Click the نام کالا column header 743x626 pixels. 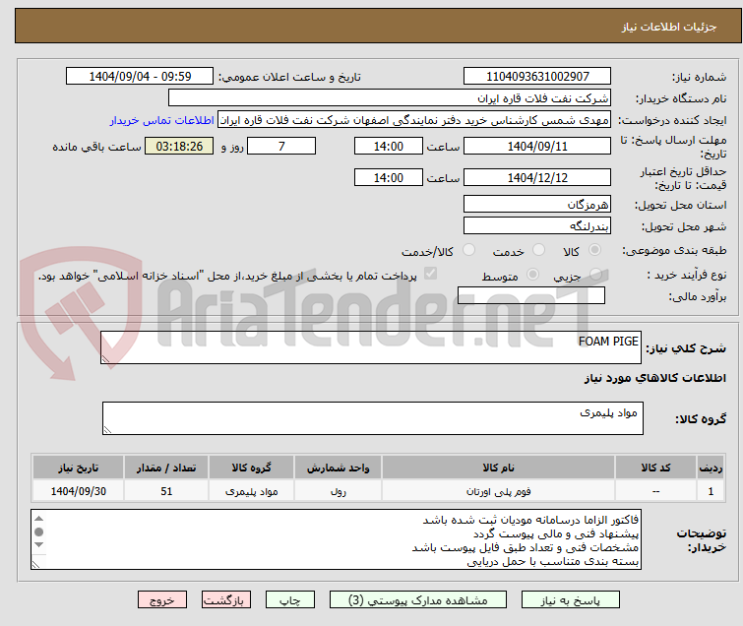coord(498,468)
